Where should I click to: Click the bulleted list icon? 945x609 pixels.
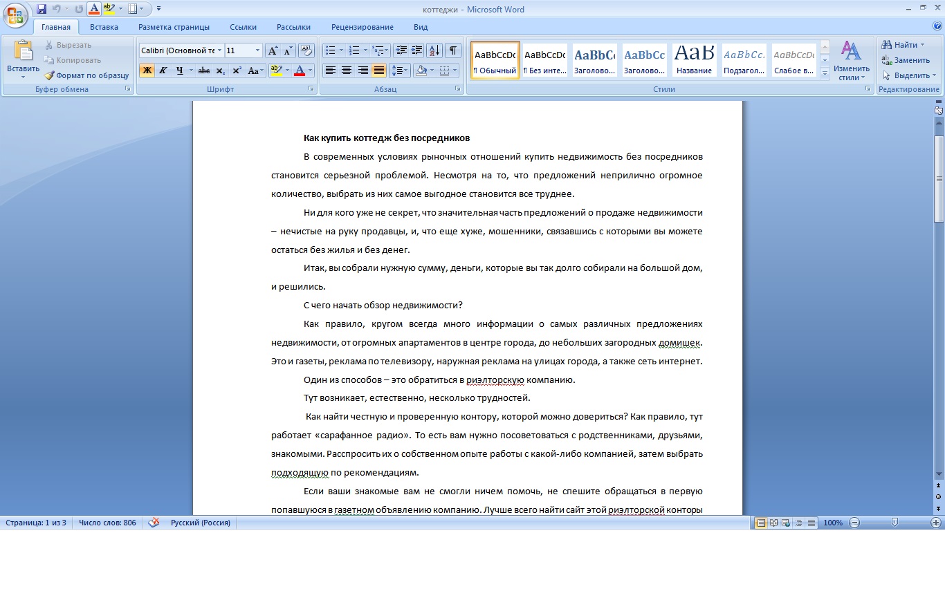(x=331, y=50)
